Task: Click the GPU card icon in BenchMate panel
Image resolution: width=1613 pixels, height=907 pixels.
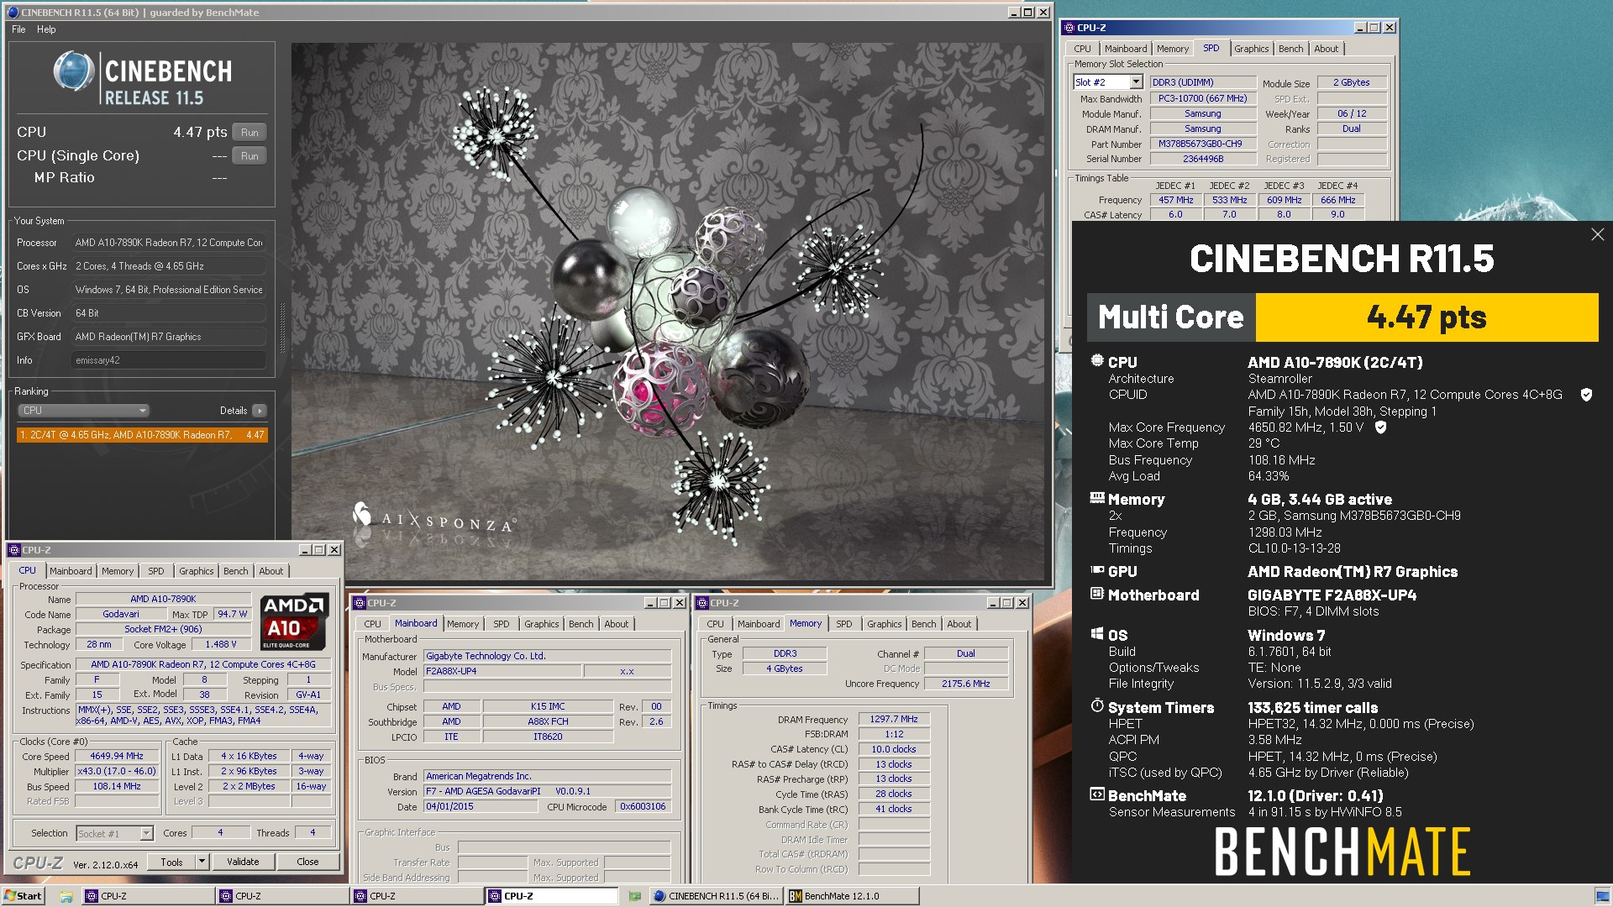Action: coord(1097,570)
